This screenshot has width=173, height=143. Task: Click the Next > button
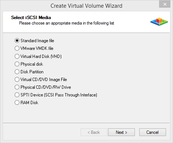tap(121, 132)
